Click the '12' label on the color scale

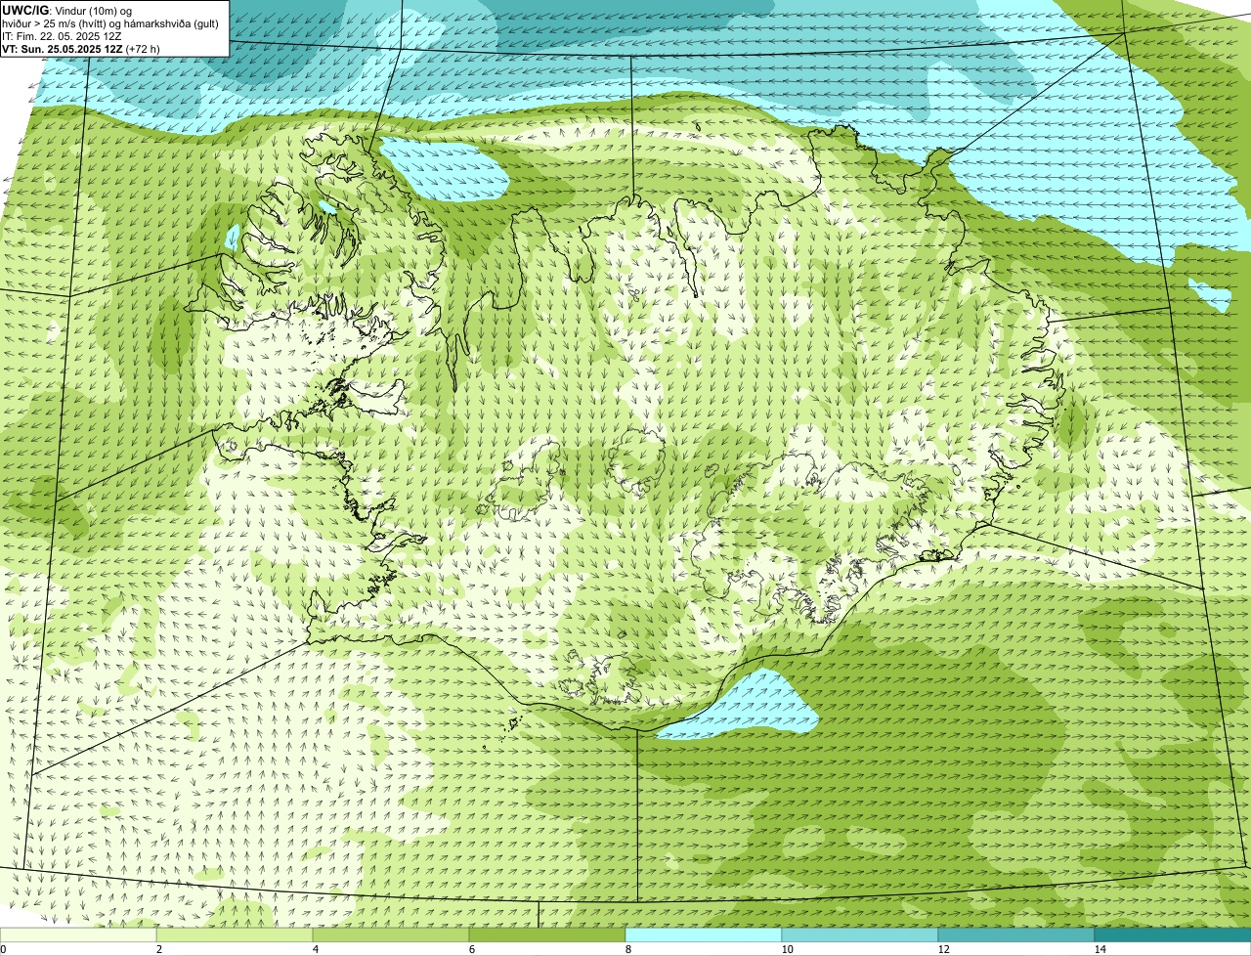943,949
